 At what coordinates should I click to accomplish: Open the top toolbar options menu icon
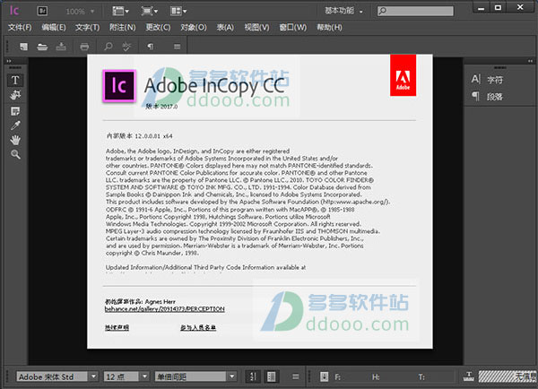[177, 47]
